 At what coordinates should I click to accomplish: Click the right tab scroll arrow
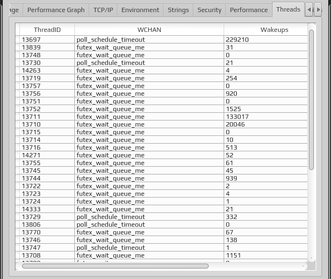point(318,9)
